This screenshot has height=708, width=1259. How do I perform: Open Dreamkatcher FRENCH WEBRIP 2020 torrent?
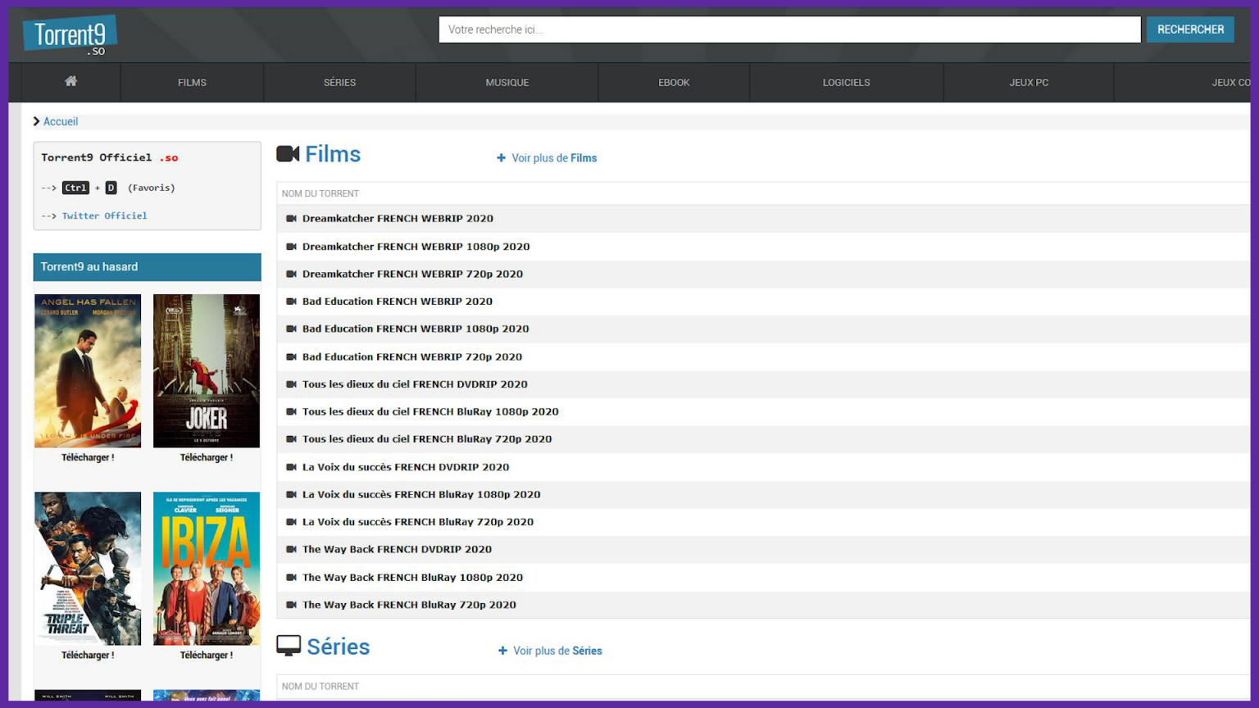click(398, 219)
